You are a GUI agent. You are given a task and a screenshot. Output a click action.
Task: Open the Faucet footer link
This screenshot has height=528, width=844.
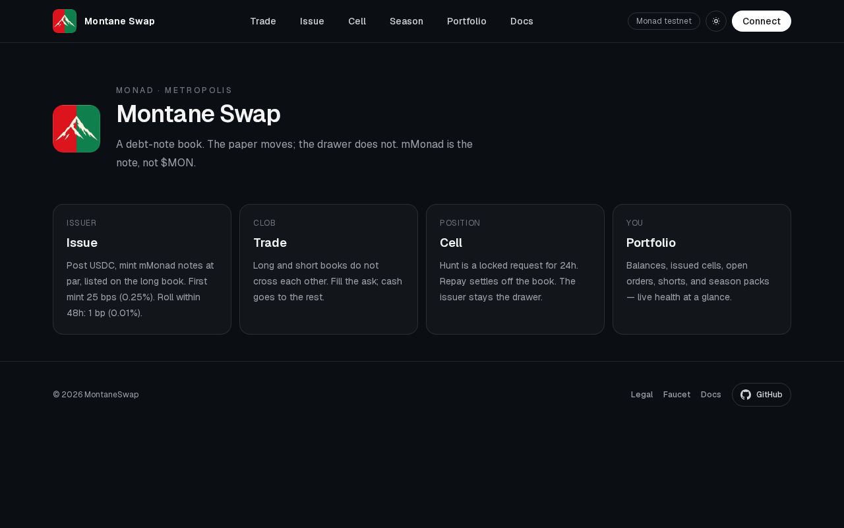point(677,395)
